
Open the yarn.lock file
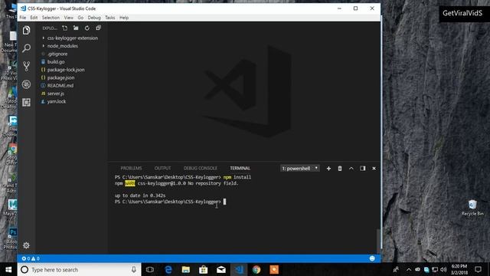(57, 101)
